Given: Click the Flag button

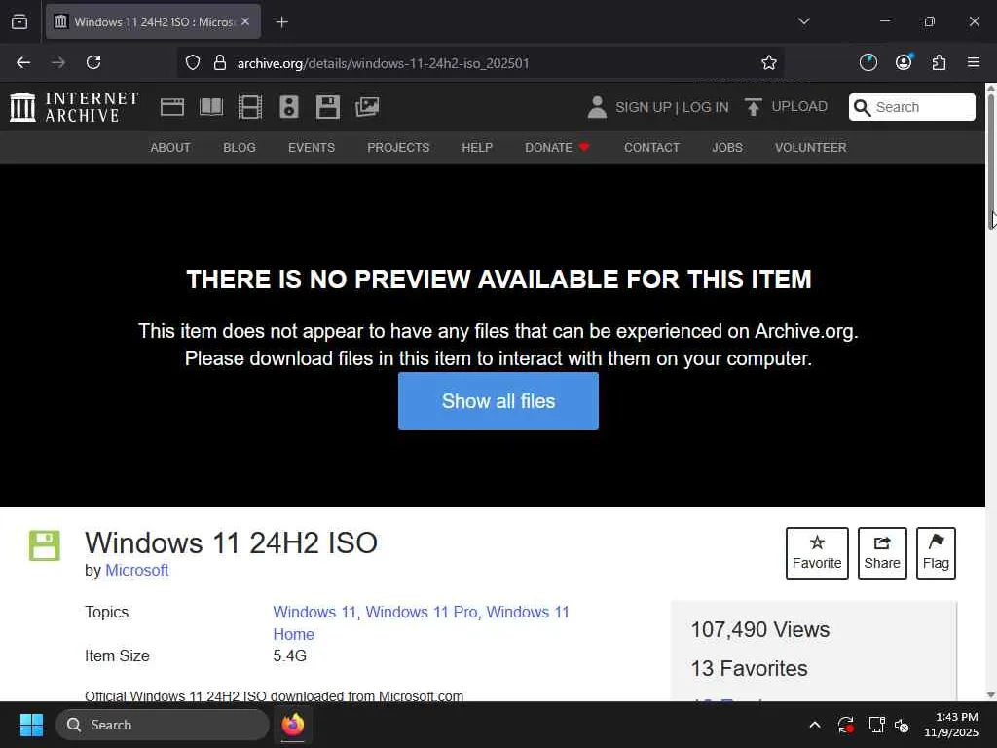Looking at the screenshot, I should tap(936, 553).
